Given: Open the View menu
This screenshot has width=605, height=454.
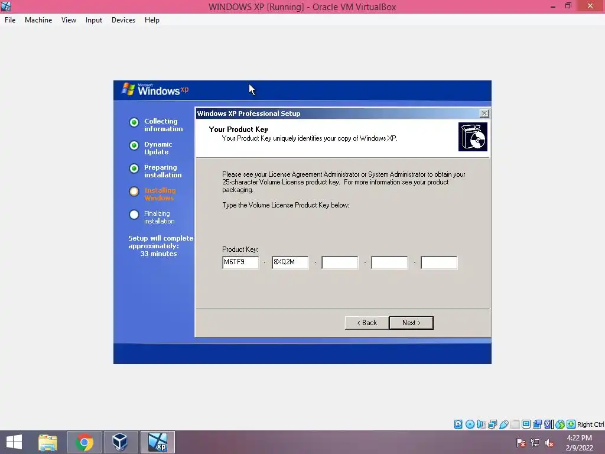Looking at the screenshot, I should (x=69, y=20).
